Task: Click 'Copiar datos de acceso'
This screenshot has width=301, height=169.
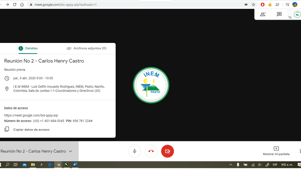Action: point(31,130)
